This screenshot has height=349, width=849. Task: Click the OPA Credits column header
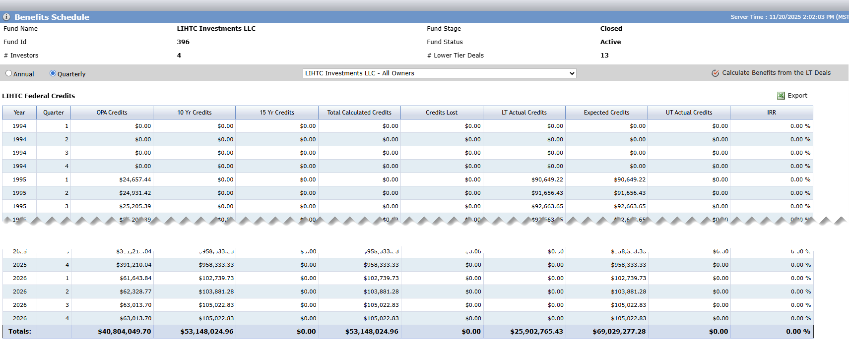click(112, 113)
